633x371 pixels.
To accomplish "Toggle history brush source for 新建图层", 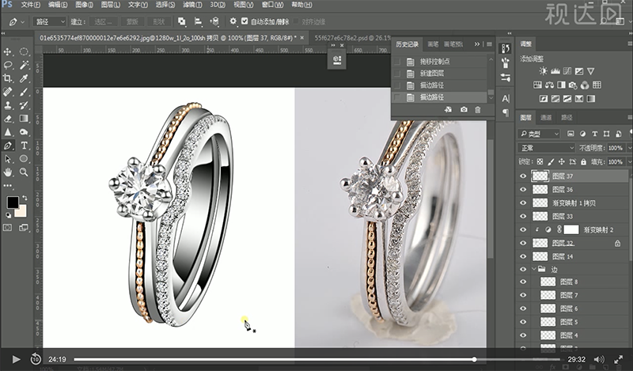I will [x=398, y=74].
